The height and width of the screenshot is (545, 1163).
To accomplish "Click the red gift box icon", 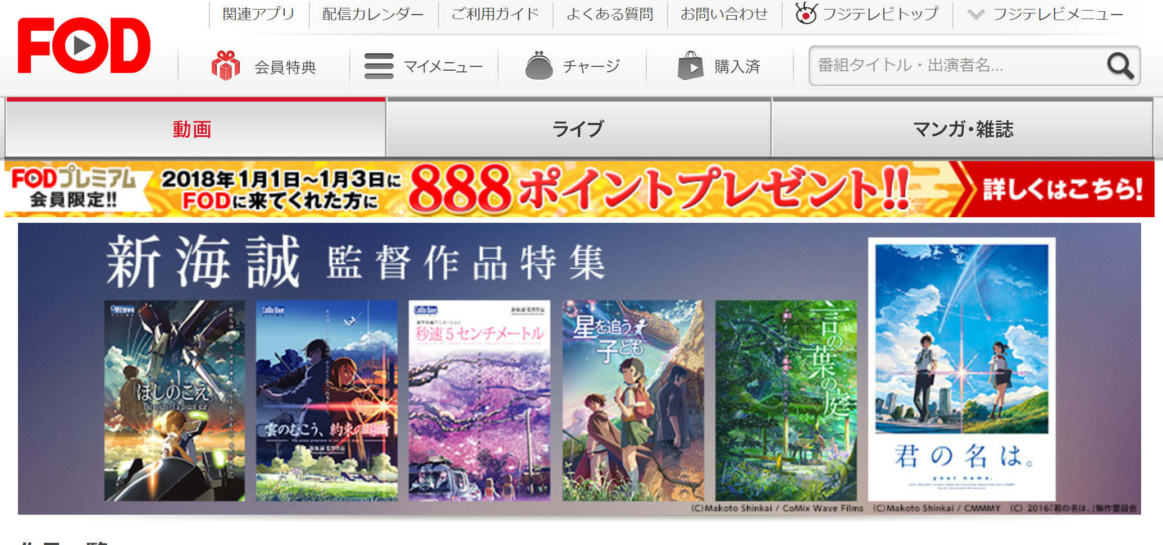I will click(x=225, y=66).
